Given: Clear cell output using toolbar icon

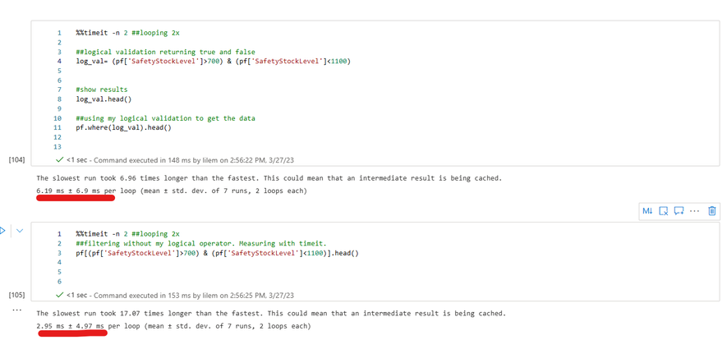Looking at the screenshot, I should coord(664,211).
